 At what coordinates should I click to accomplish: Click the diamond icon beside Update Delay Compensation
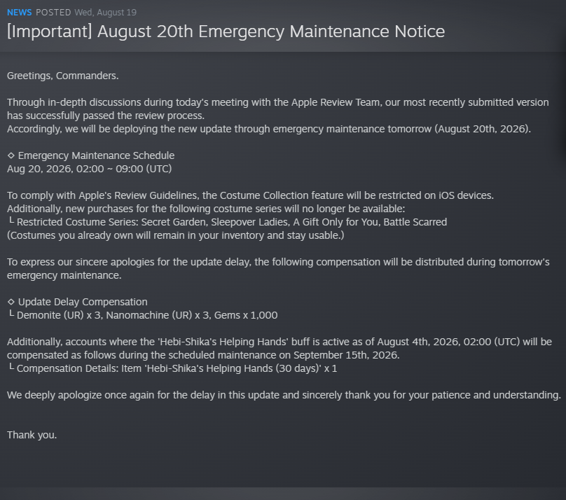pos(11,302)
